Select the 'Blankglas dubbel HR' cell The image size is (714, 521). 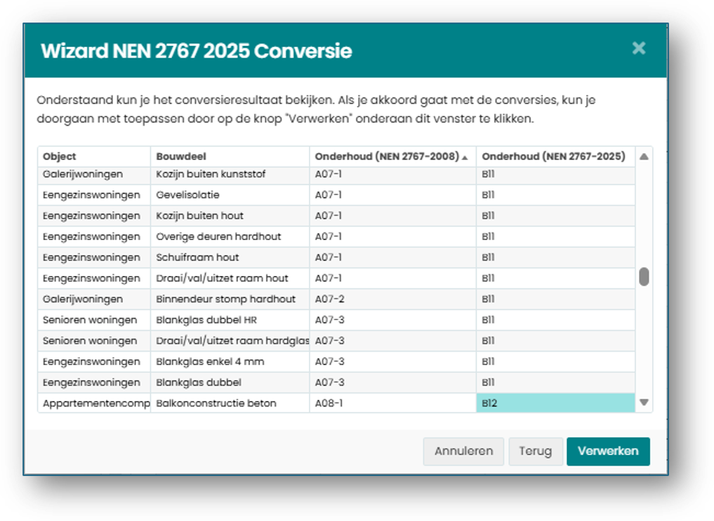click(230, 320)
